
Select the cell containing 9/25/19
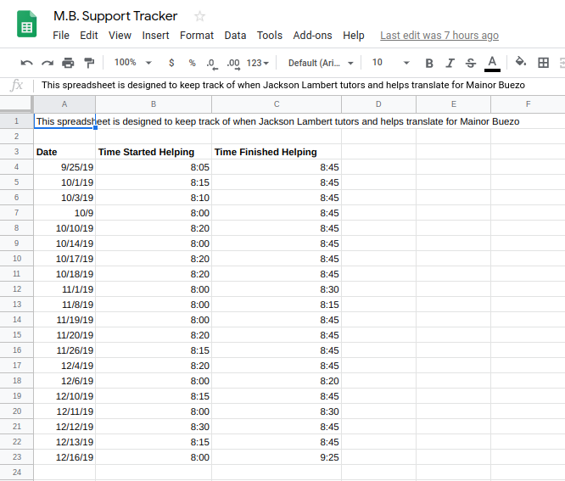(x=64, y=167)
